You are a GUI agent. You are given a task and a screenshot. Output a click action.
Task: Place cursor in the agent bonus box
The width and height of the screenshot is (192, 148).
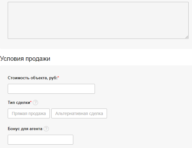tap(41, 140)
